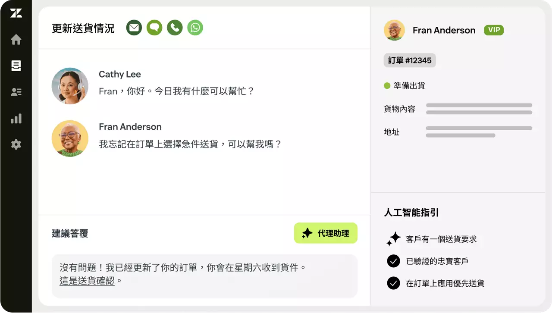This screenshot has height=313, width=552.
Task: Select the chat message channel icon
Action: (x=154, y=28)
